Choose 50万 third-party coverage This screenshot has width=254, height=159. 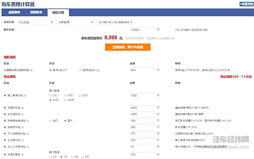point(50,100)
